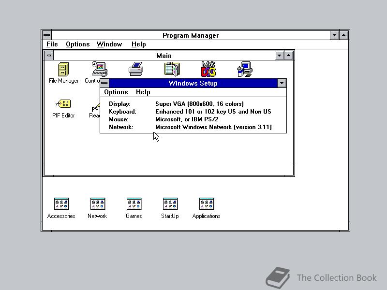Open the Options menu in Windows Setup
This screenshot has height=290, width=387.
tap(116, 92)
